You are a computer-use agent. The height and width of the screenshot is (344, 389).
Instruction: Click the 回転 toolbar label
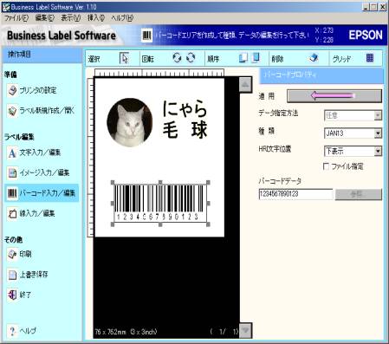coord(148,59)
